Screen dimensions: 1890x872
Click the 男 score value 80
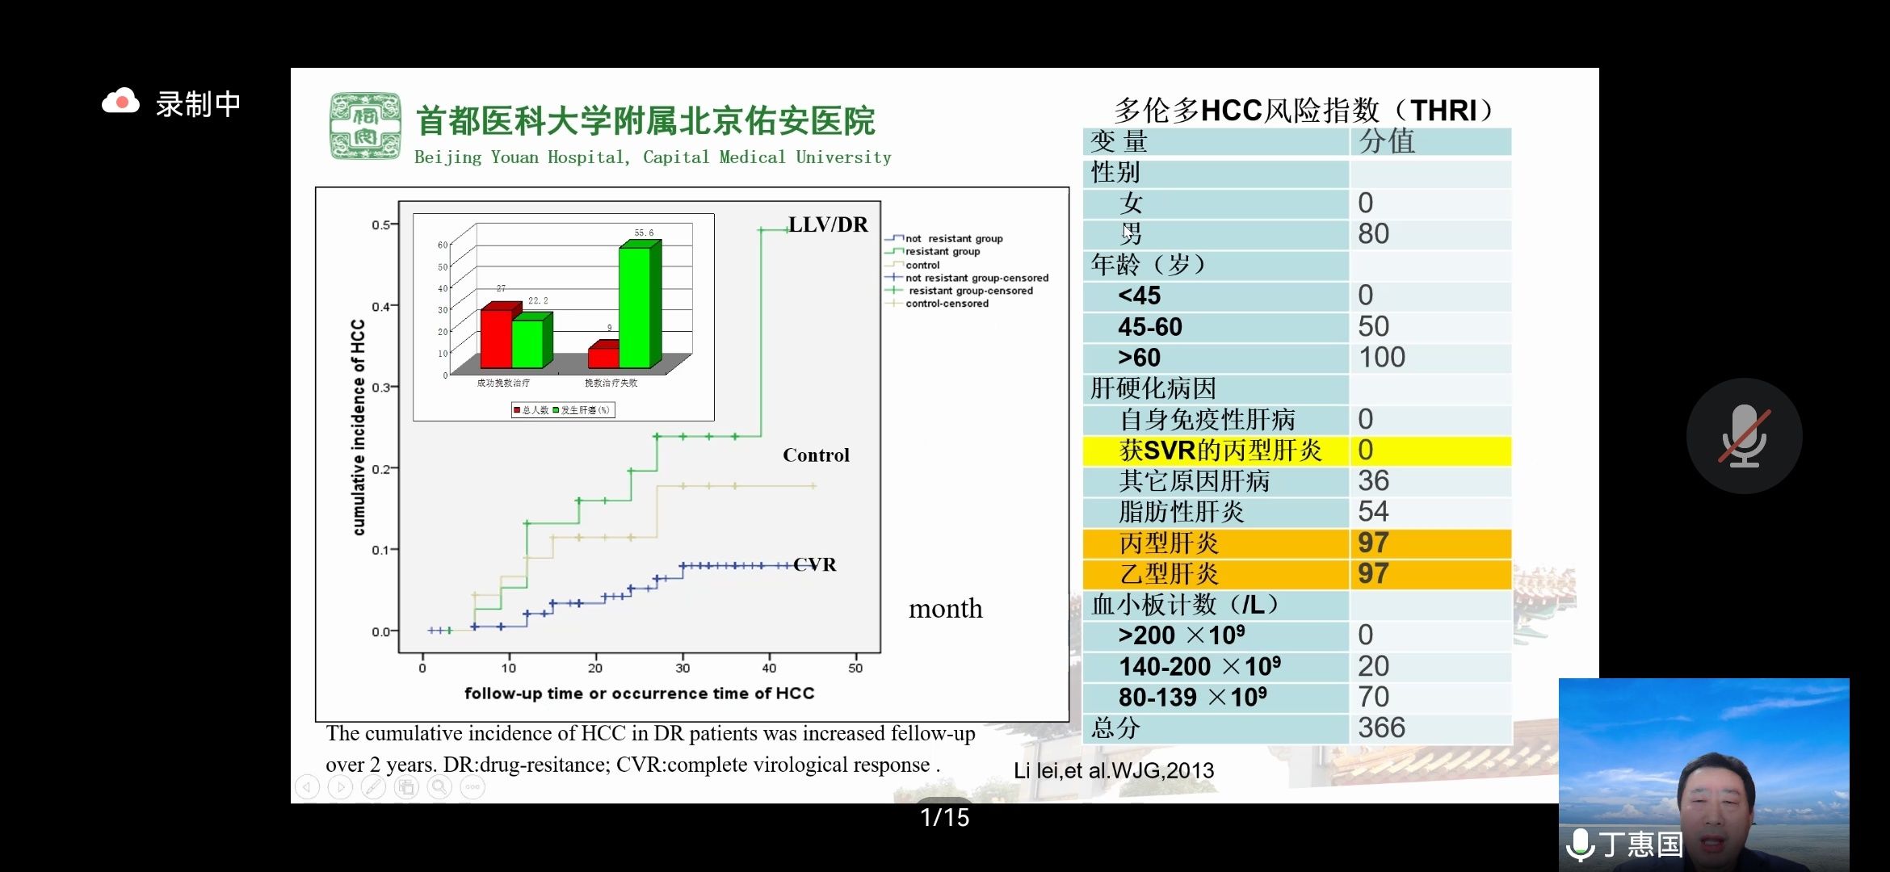(x=1373, y=233)
